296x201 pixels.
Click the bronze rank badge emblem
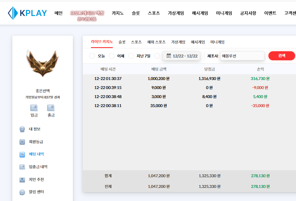tap(42, 63)
